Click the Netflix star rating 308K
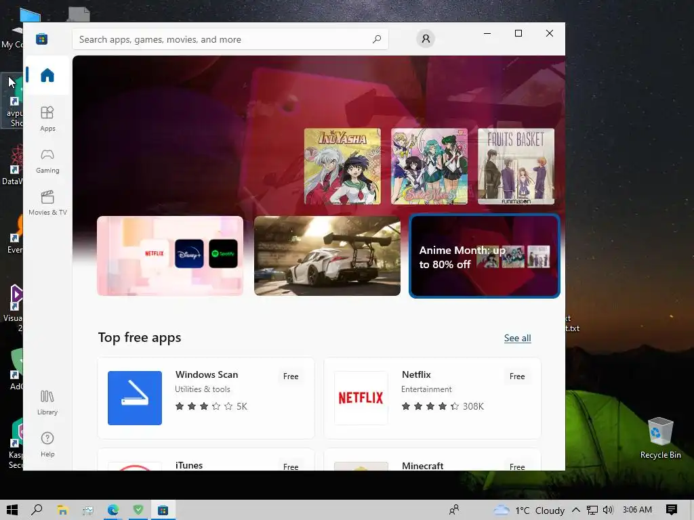 point(443,406)
